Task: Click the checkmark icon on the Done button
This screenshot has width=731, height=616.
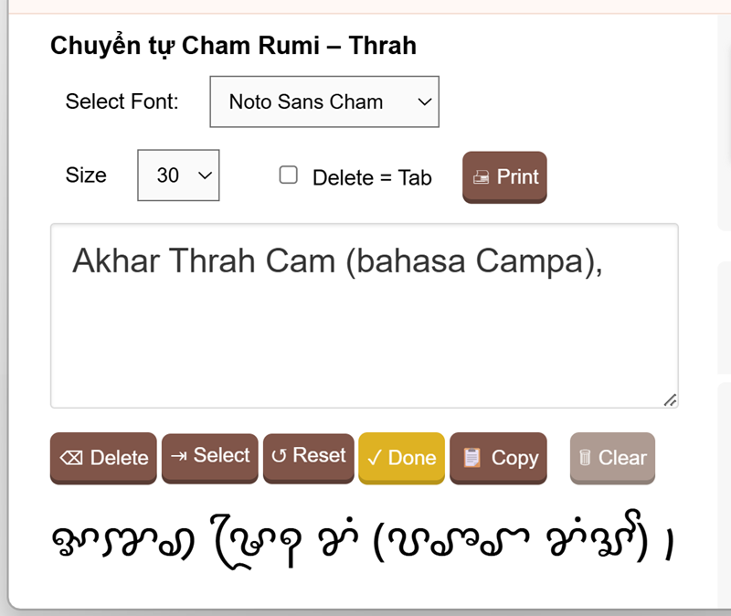Action: 374,458
